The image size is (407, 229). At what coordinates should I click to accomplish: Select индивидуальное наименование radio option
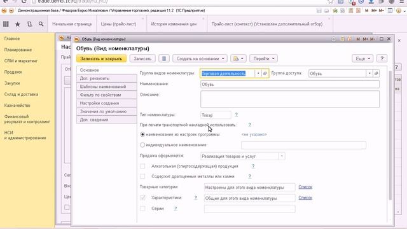(142, 145)
